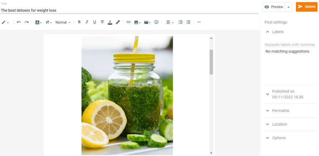Click the Post settings heading
The width and height of the screenshot is (319, 156).
pyautogui.click(x=276, y=22)
